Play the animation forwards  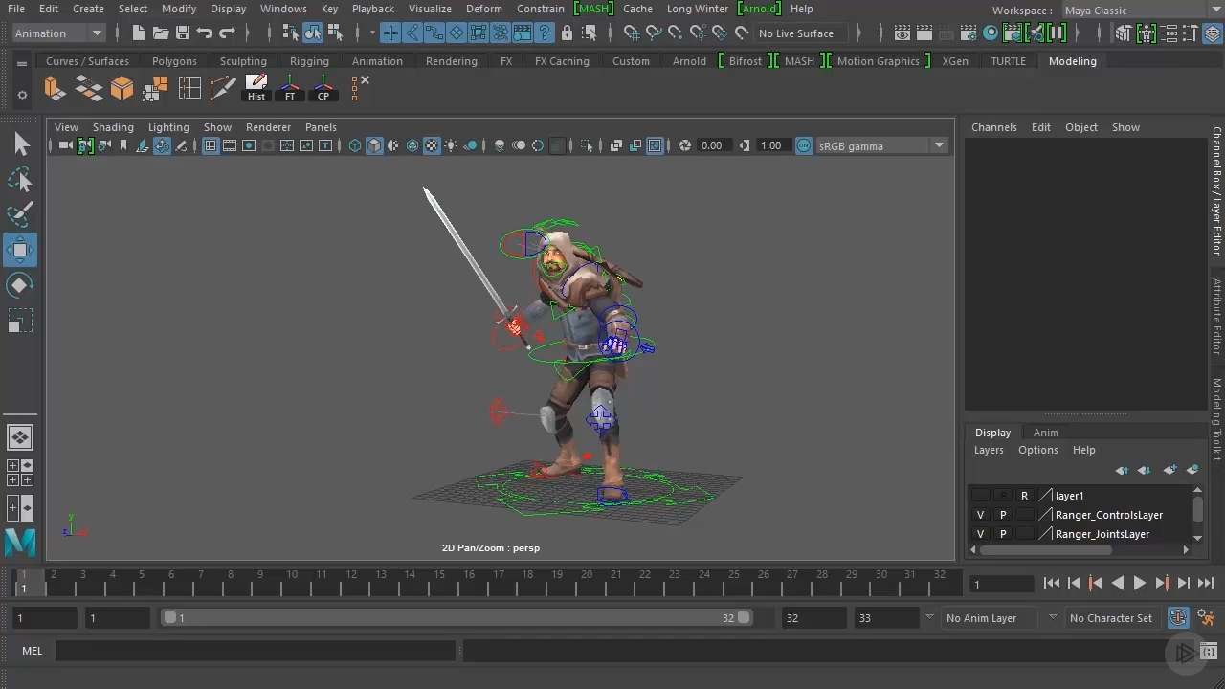tap(1140, 583)
